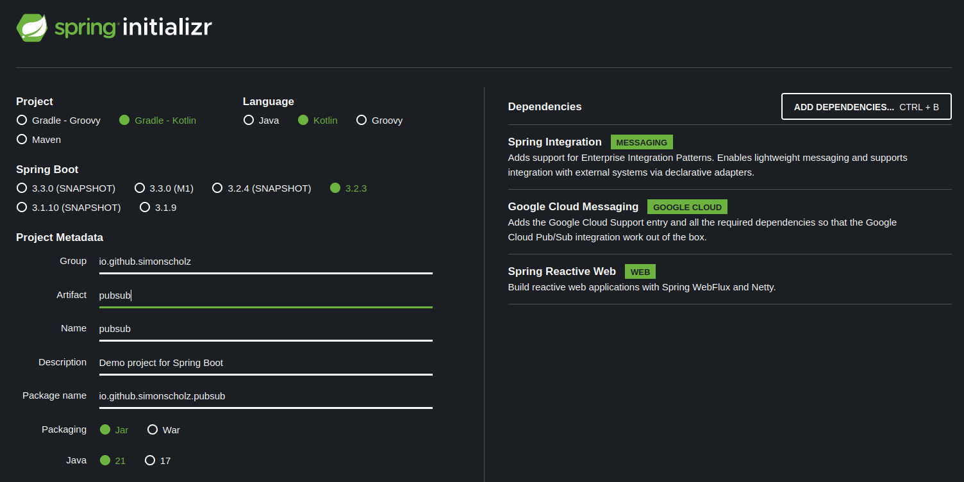Choose Groovy as the language
964x482 pixels.
(x=379, y=120)
